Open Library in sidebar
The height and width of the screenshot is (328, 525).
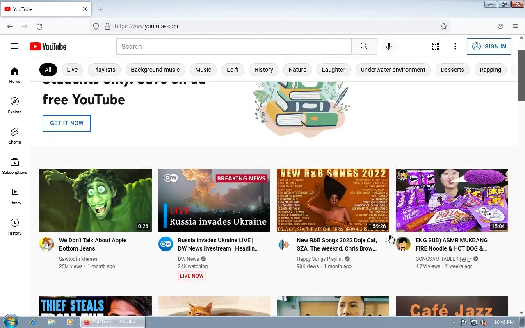coord(15,196)
